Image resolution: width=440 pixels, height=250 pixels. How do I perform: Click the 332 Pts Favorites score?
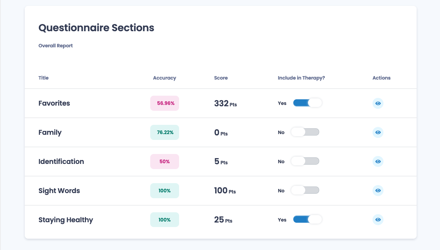click(225, 104)
